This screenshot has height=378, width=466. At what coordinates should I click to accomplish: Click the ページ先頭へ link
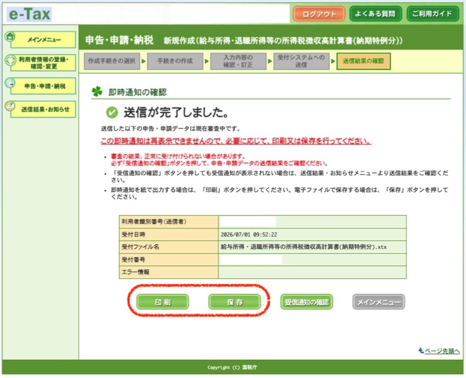tap(442, 351)
